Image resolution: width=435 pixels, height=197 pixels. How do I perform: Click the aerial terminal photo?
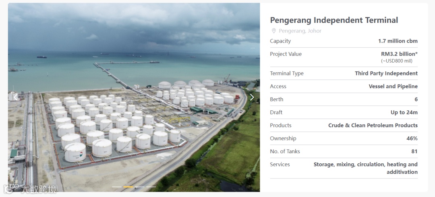pos(134,97)
